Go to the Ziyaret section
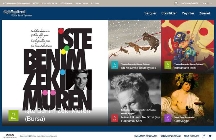This screenshot has height=140, width=216. [205, 13]
